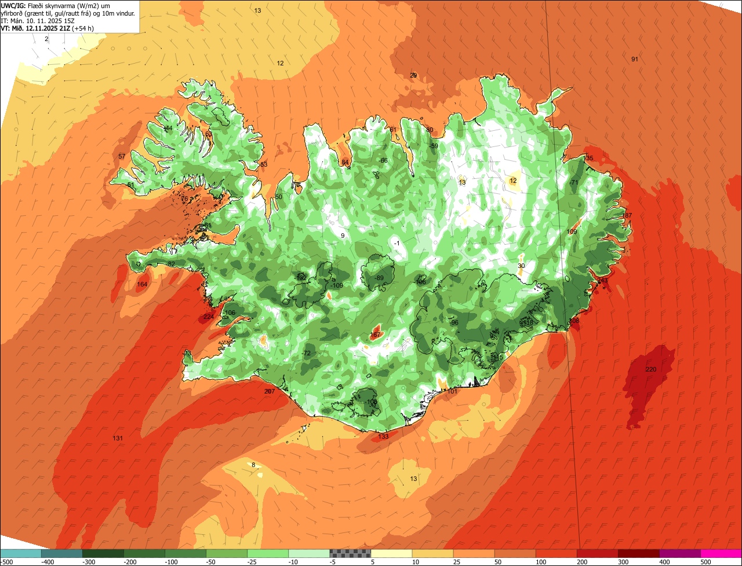The width and height of the screenshot is (742, 566).
Task: Click the 135 value on the northeast coast
Action: 588,158
